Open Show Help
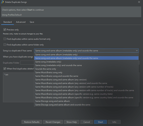 72,122
